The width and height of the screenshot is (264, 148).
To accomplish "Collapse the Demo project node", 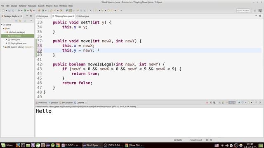I will click(2, 25).
